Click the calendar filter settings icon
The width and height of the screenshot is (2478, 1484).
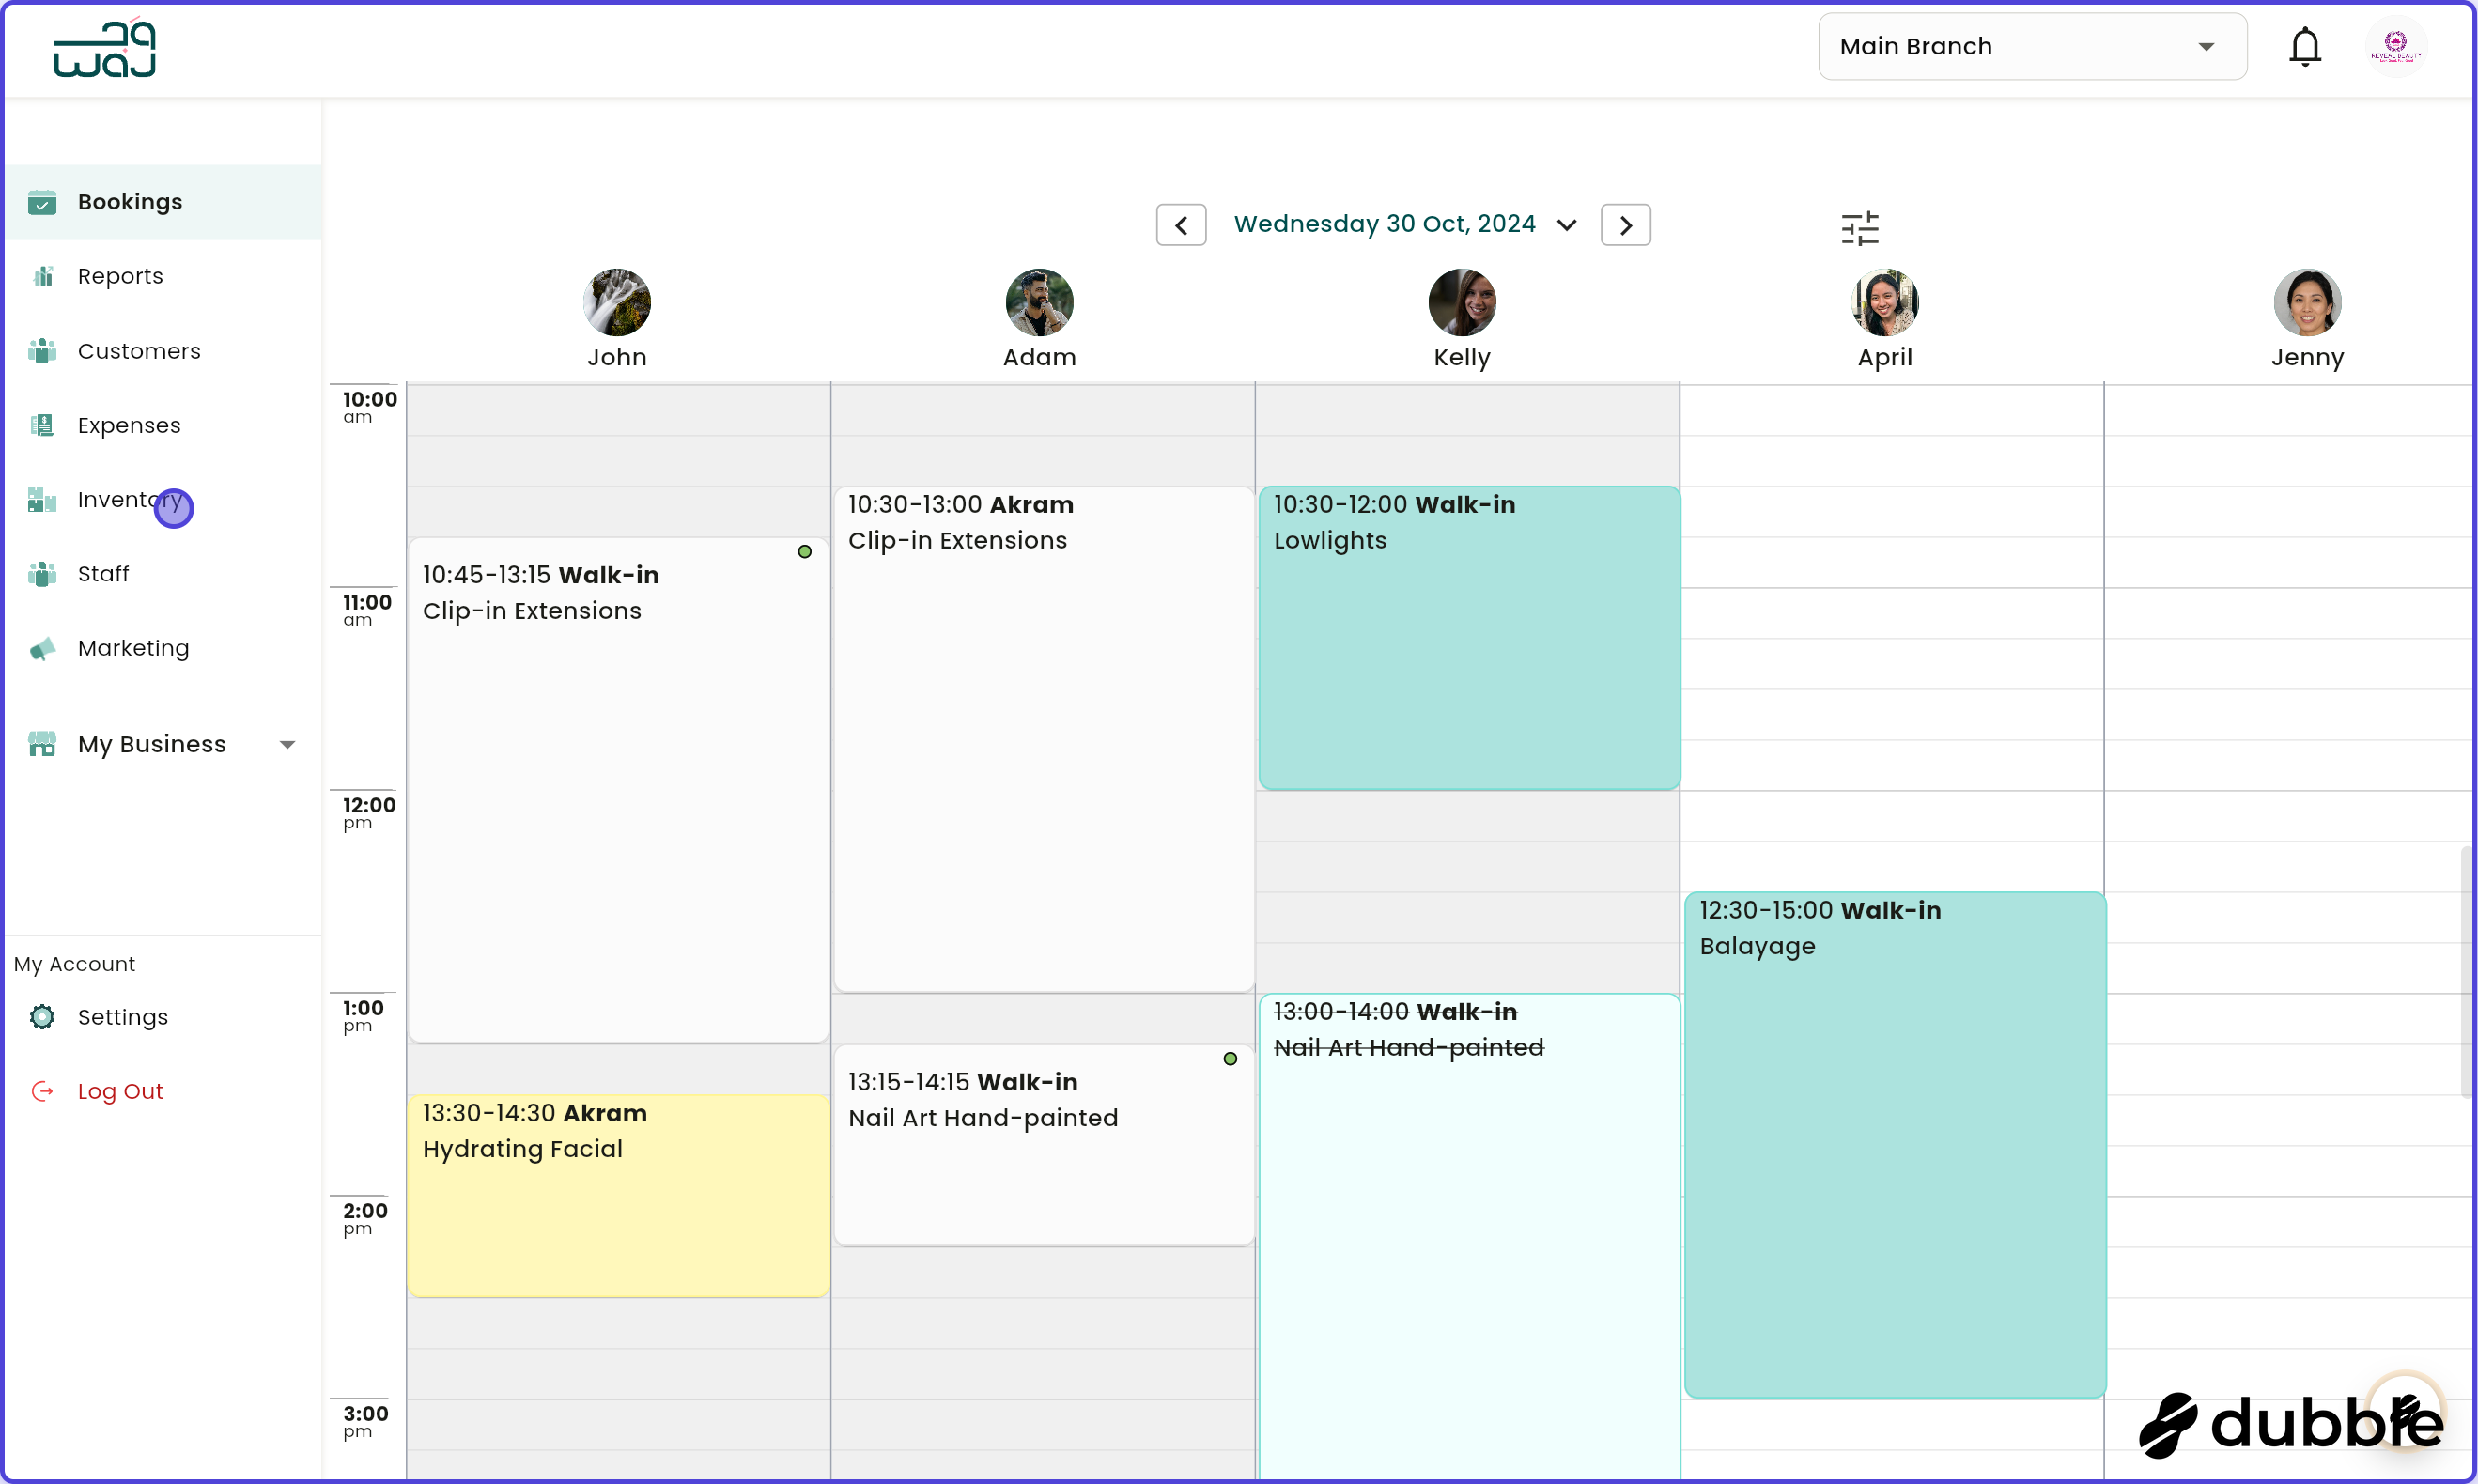point(1859,228)
